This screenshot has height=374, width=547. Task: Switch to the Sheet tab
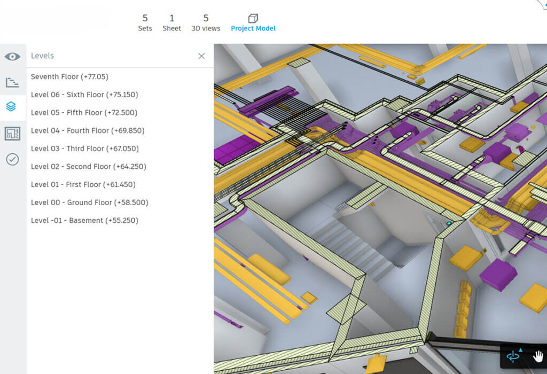171,21
